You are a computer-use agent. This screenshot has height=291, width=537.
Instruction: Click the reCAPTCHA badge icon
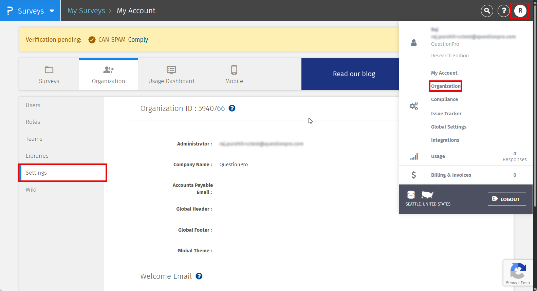coord(518,271)
